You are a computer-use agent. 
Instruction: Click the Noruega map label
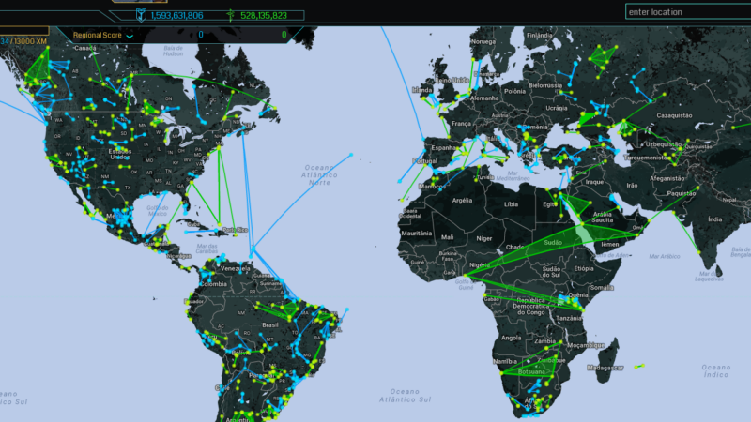click(483, 41)
